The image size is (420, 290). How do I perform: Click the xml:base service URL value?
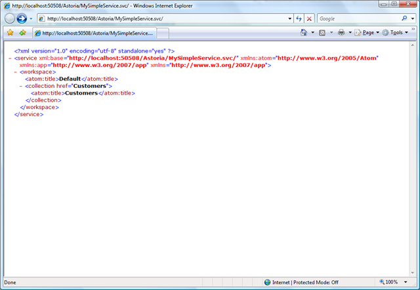pyautogui.click(x=153, y=58)
